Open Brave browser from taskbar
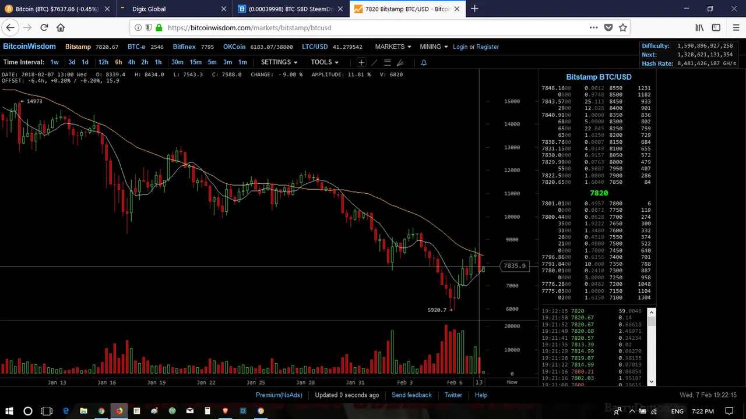Viewport: 746px width, 419px height. coord(225,411)
